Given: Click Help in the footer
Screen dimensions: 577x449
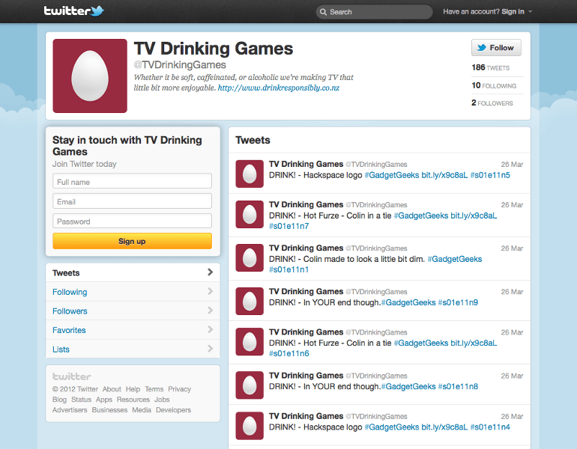Looking at the screenshot, I should pos(133,388).
